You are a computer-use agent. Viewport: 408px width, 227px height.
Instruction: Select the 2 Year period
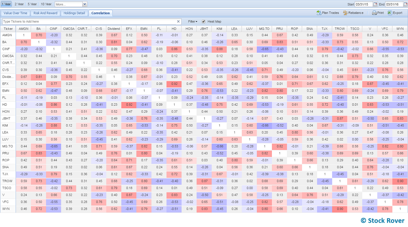click(19, 4)
